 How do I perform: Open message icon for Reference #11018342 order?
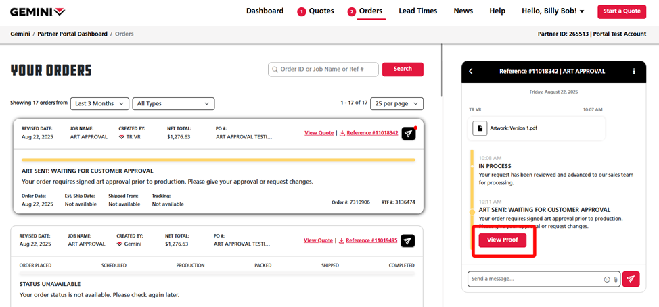(408, 134)
